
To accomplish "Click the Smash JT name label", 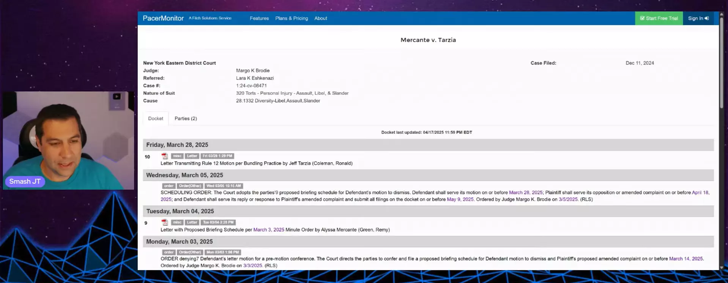I will [25, 181].
